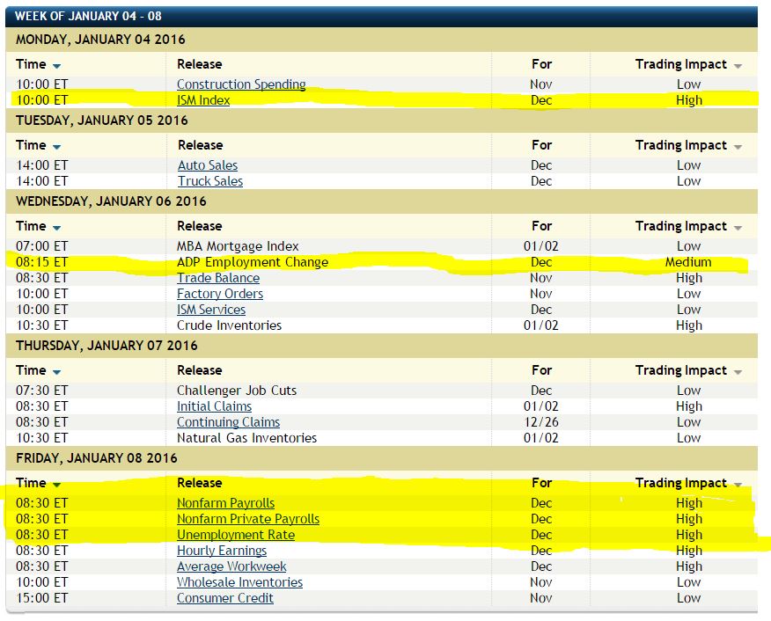Click the Auto Sales link
The height and width of the screenshot is (621, 771).
click(208, 165)
